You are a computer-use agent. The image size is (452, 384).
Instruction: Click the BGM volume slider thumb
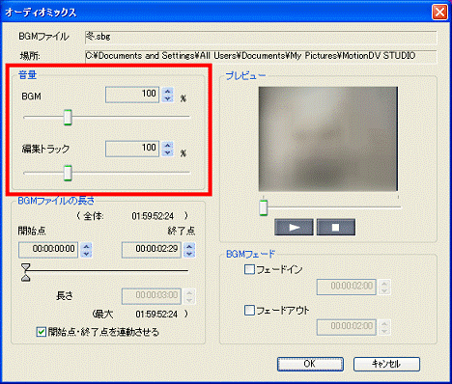tap(68, 118)
